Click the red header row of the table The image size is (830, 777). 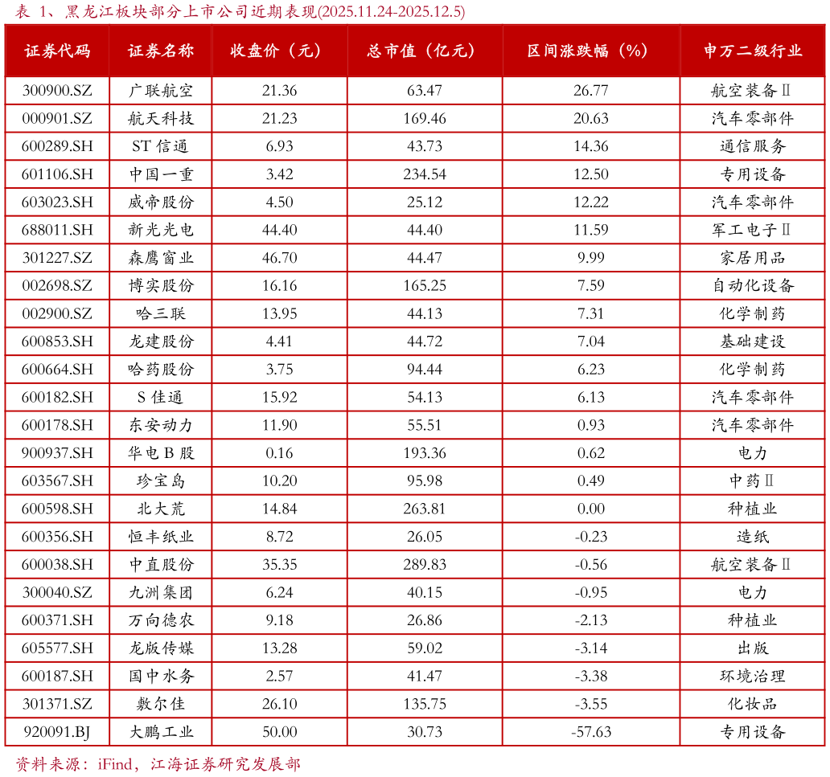(x=415, y=51)
